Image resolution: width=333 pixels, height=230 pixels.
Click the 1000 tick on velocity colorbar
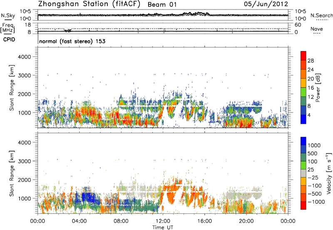tap(314, 145)
